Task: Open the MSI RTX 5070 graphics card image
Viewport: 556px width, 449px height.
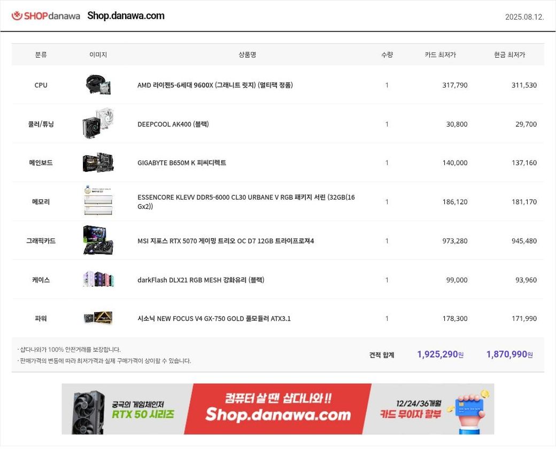Action: (x=98, y=241)
